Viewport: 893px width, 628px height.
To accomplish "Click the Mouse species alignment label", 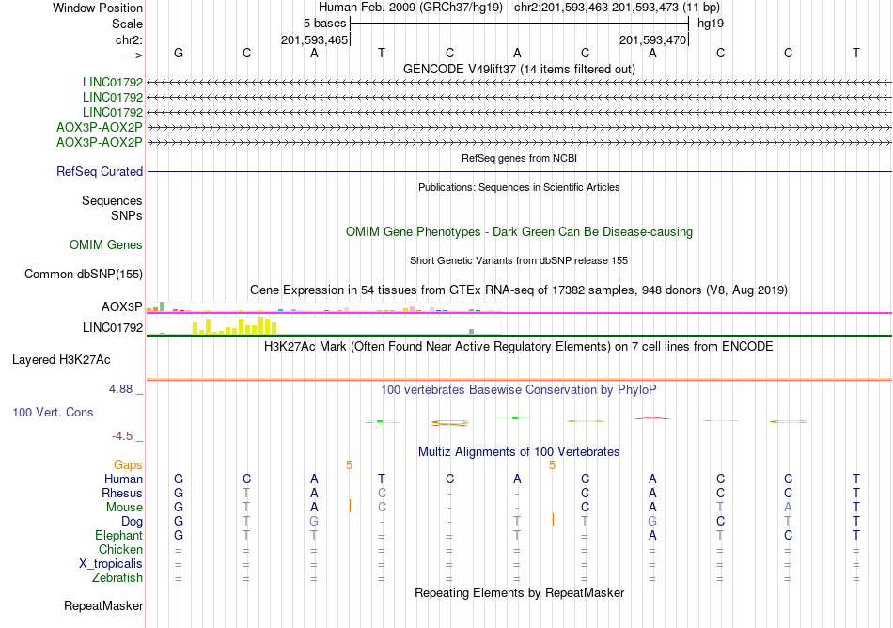I will click(x=124, y=508).
